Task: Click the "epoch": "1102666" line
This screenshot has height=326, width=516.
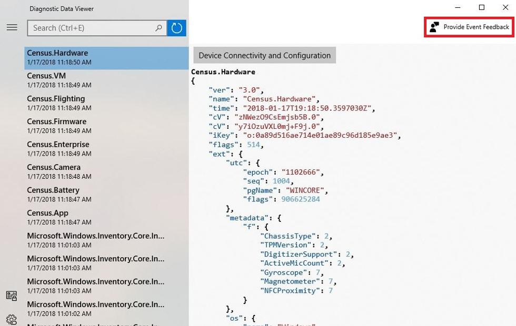Action: 283,172
